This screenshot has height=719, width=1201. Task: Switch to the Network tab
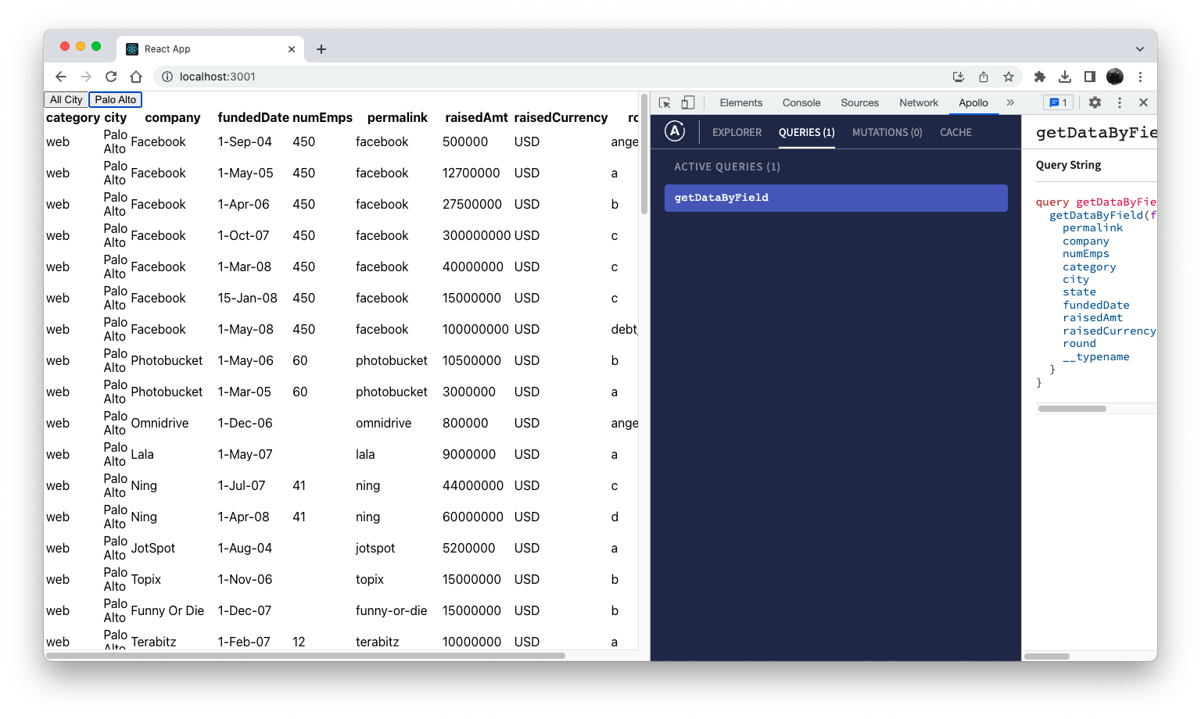[x=918, y=102]
